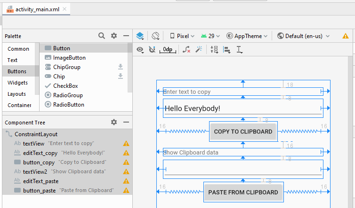Select button_paste in Component Tree
The width and height of the screenshot is (355, 208).
coord(67,190)
